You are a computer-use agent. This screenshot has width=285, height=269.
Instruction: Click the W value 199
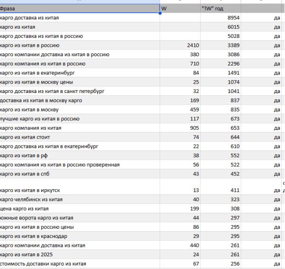tap(195, 209)
